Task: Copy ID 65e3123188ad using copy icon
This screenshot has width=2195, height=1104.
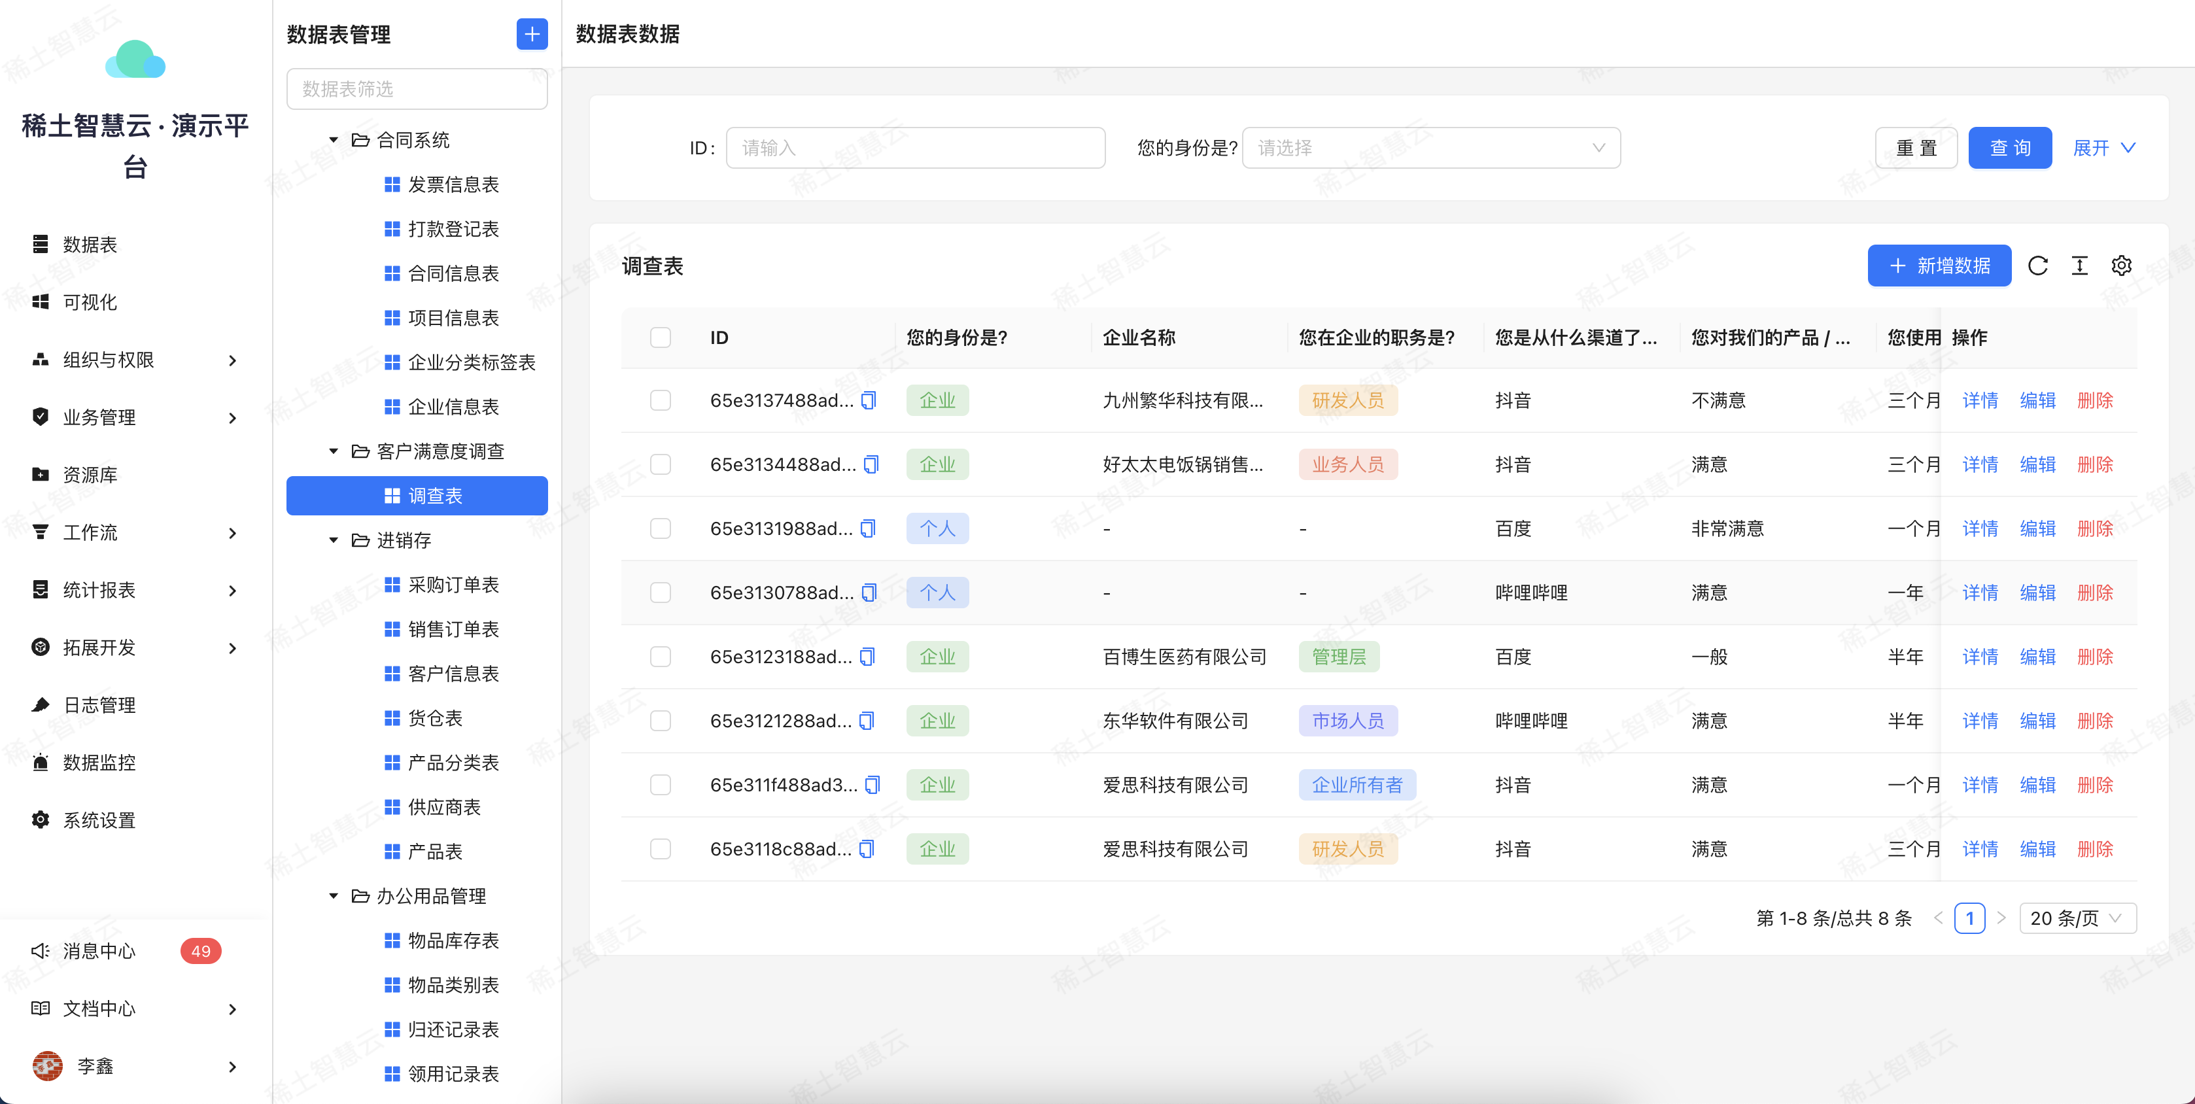Action: pyautogui.click(x=867, y=657)
